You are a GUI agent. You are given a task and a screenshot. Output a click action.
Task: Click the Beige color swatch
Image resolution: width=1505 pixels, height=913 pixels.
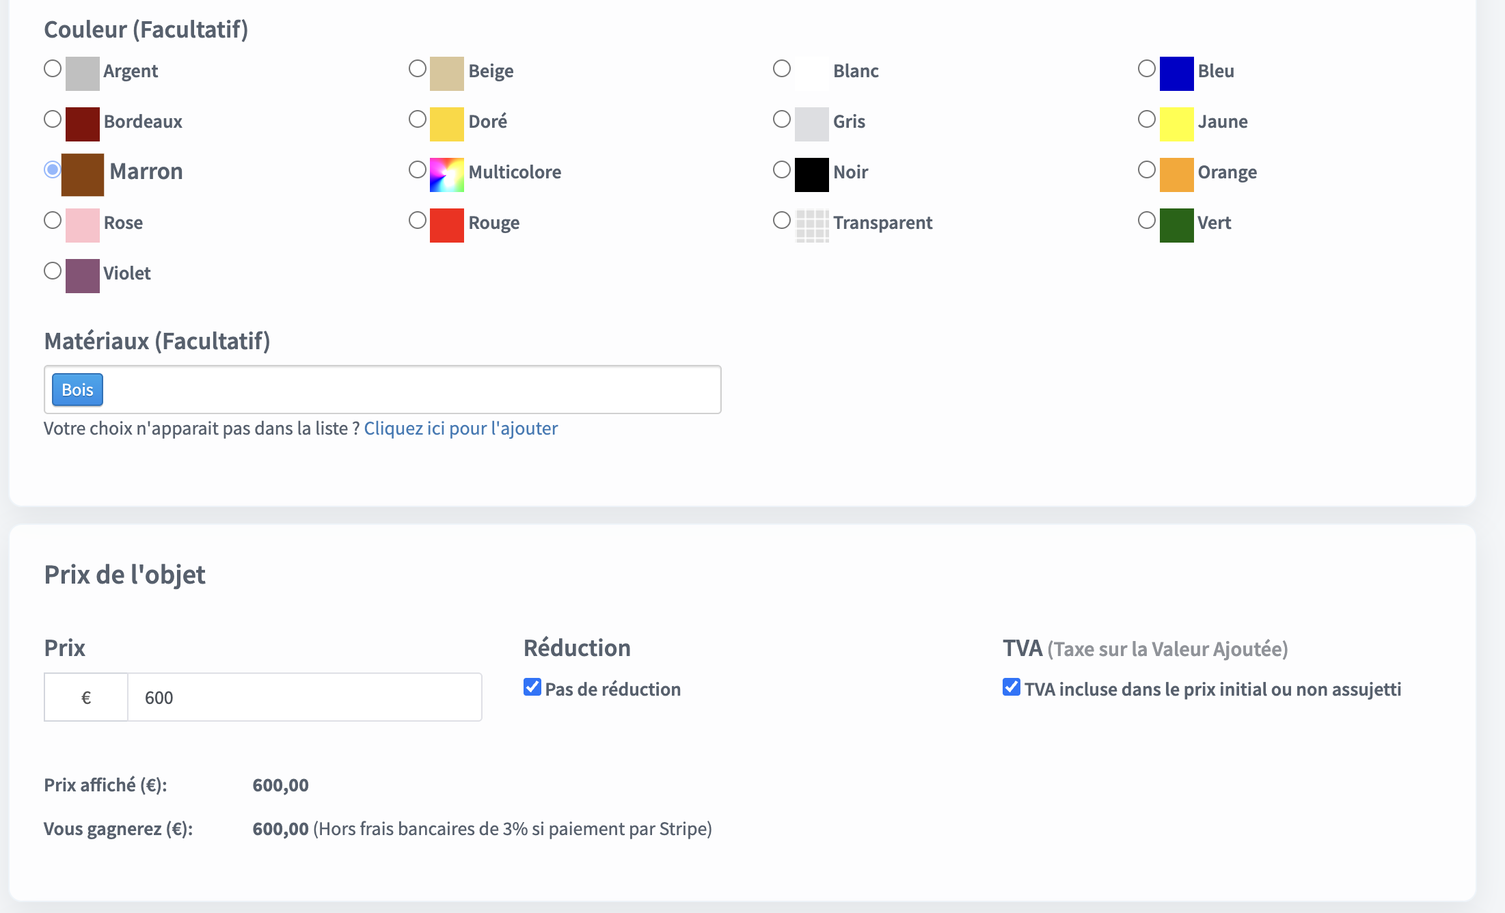(446, 74)
